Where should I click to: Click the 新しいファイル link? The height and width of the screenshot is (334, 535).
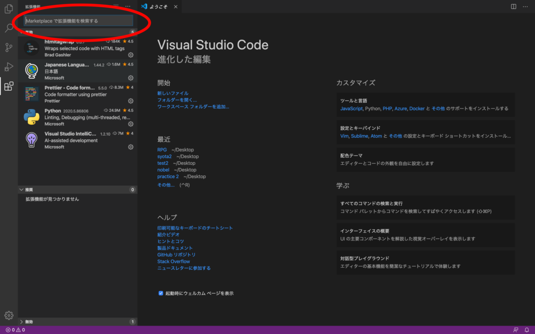tap(172, 93)
